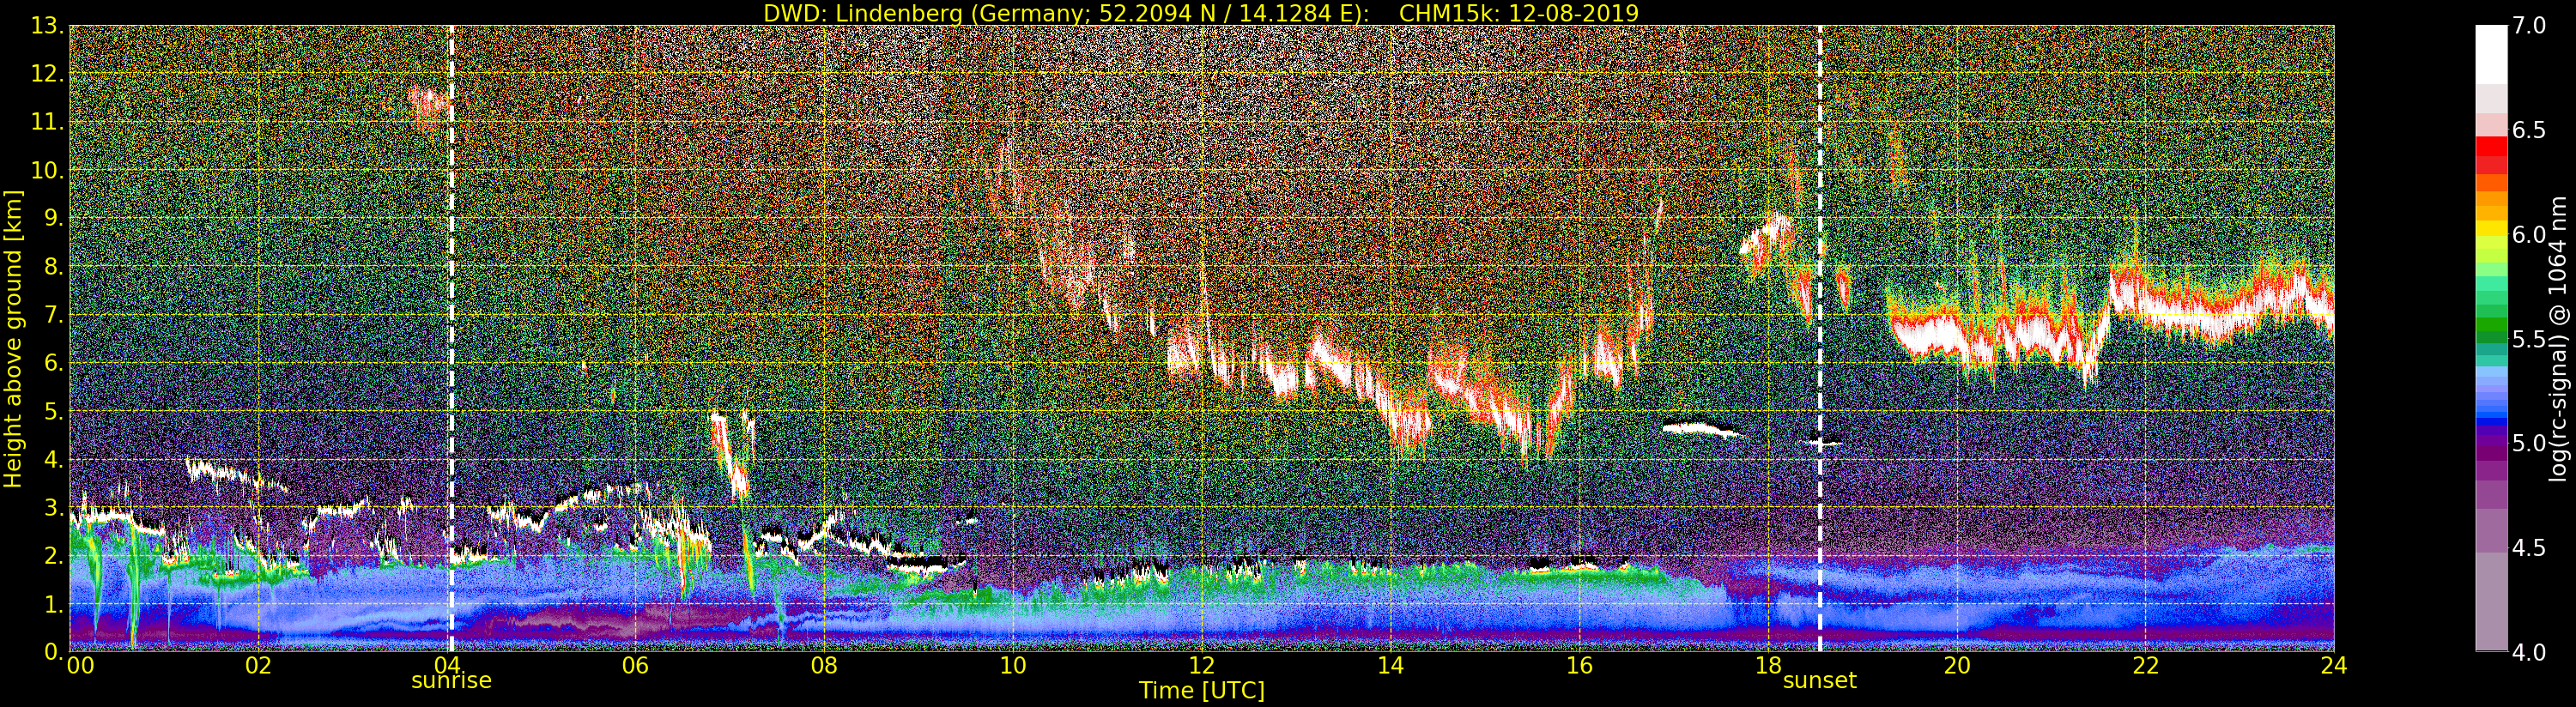Click the "6.5" colorbar tick label

click(x=2529, y=130)
